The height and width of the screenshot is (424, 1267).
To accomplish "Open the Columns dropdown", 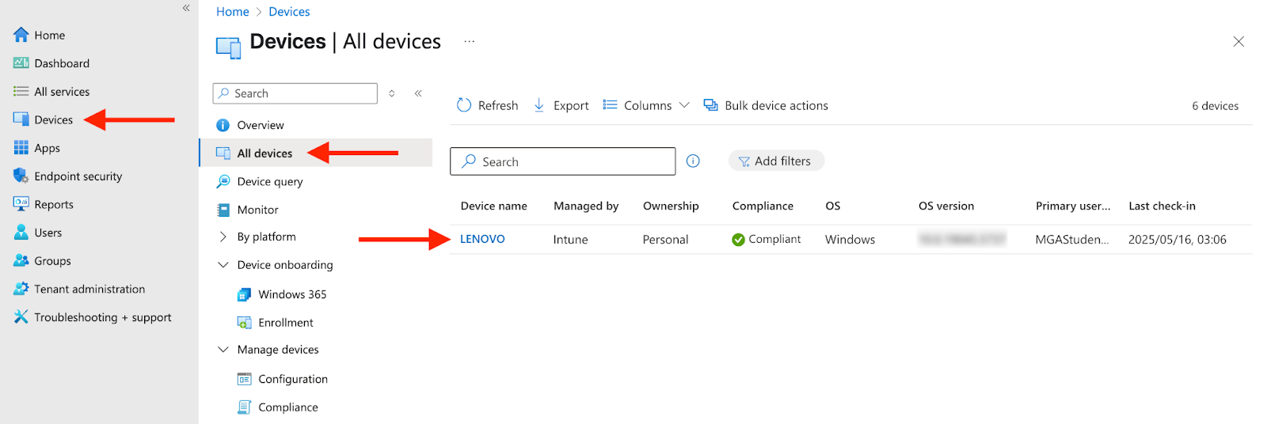I will coord(647,105).
